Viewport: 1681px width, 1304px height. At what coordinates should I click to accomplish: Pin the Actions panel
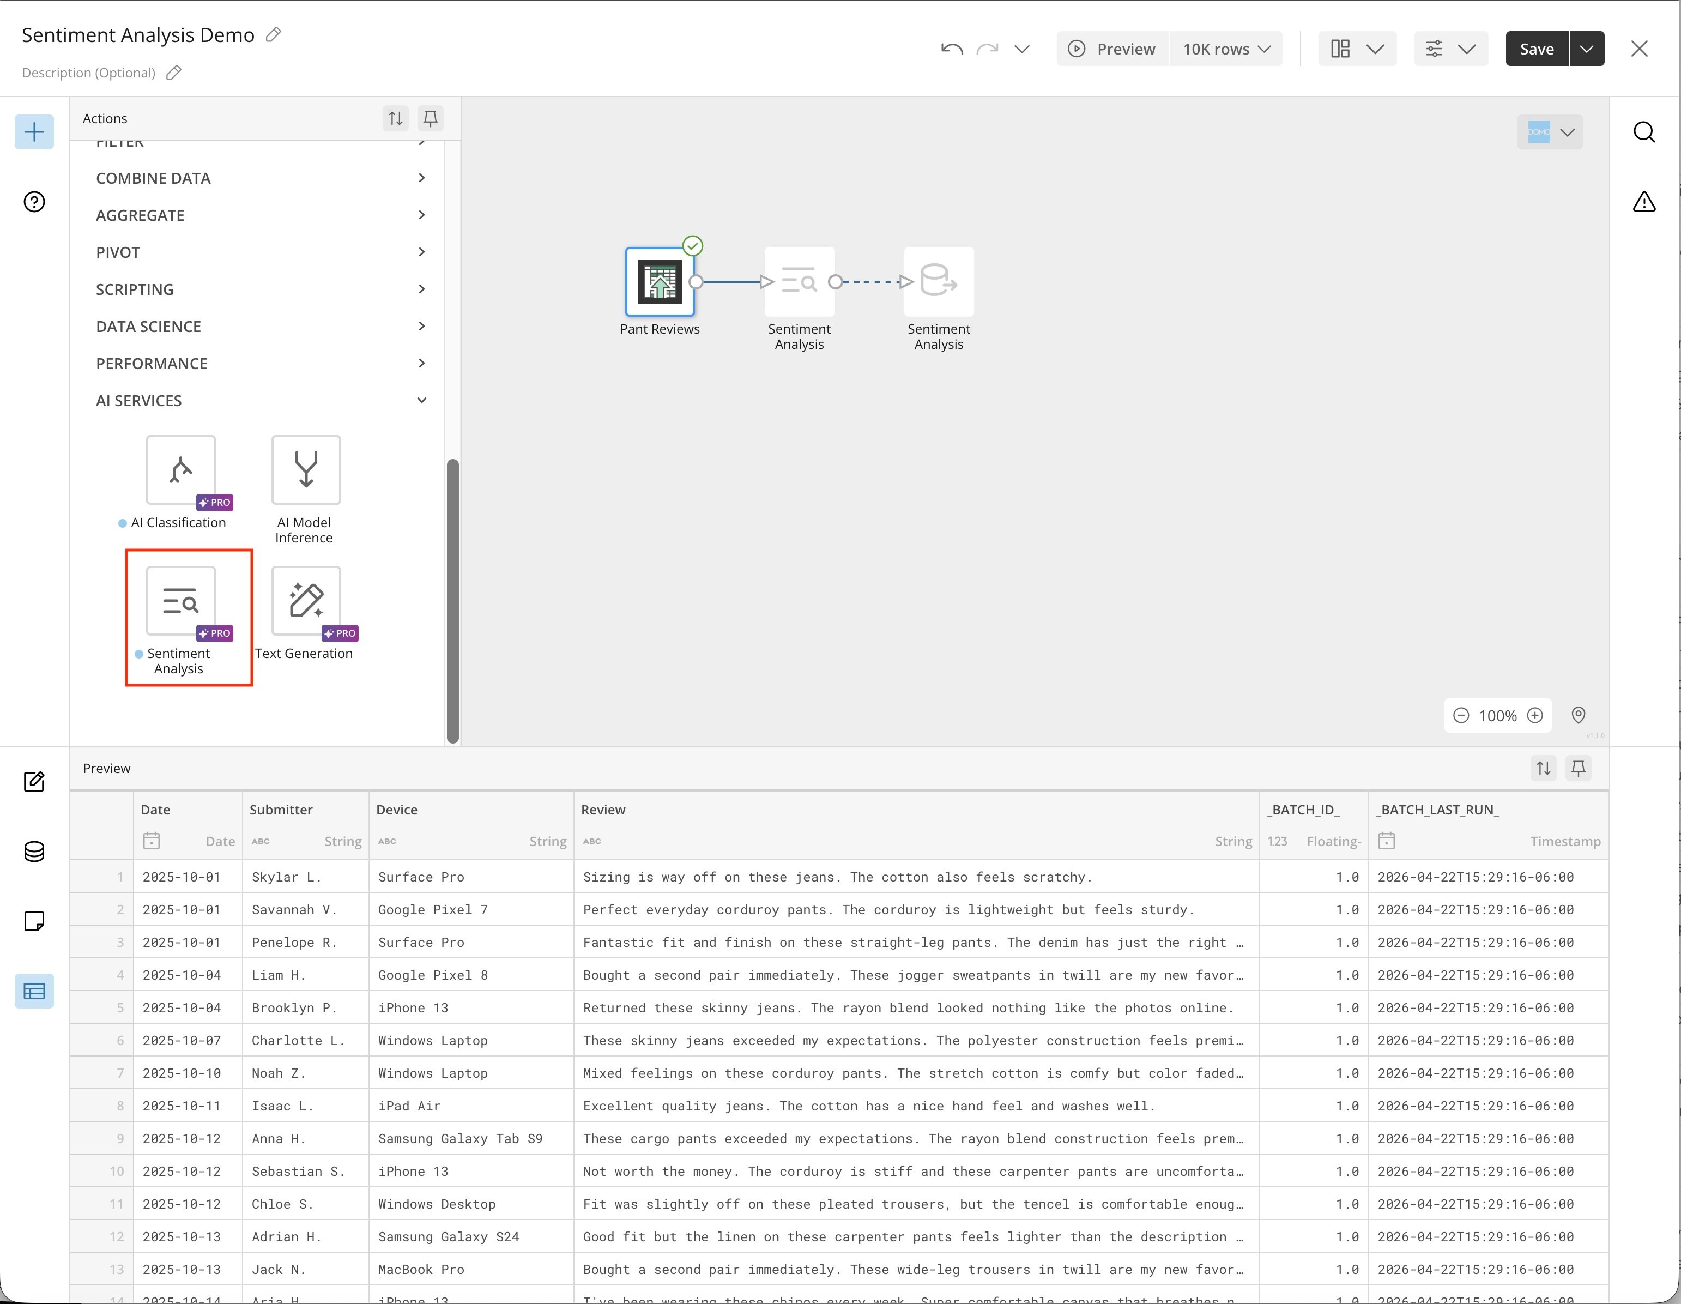(430, 118)
